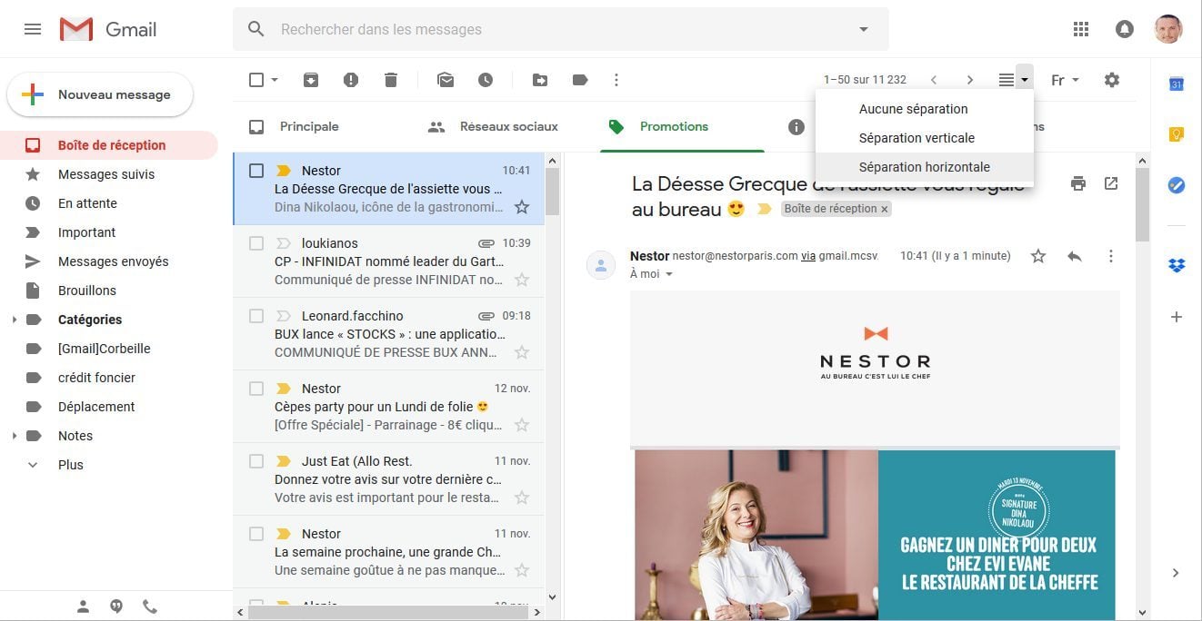Open Dropbox add-on in side panel
The height and width of the screenshot is (621, 1202).
(x=1177, y=265)
